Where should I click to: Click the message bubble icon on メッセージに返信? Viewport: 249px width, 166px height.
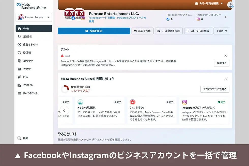tap(80, 102)
